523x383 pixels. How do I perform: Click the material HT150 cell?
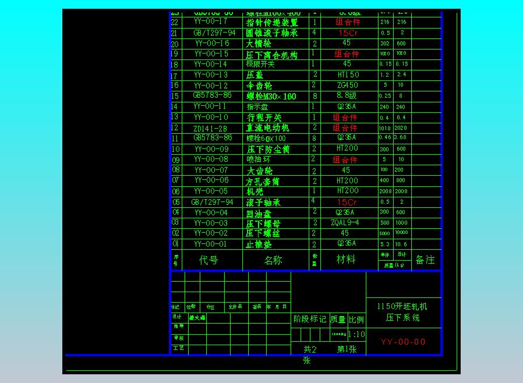pos(348,75)
